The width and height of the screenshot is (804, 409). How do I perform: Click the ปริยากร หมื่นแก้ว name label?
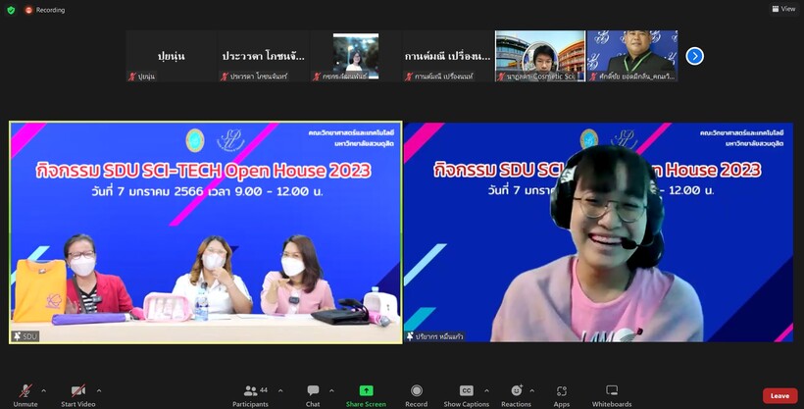click(x=434, y=336)
